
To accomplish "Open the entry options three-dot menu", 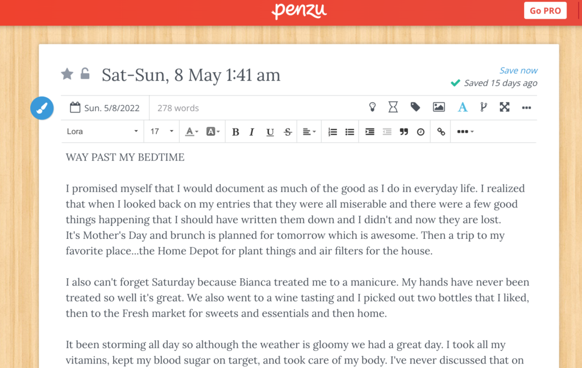I will coord(526,107).
